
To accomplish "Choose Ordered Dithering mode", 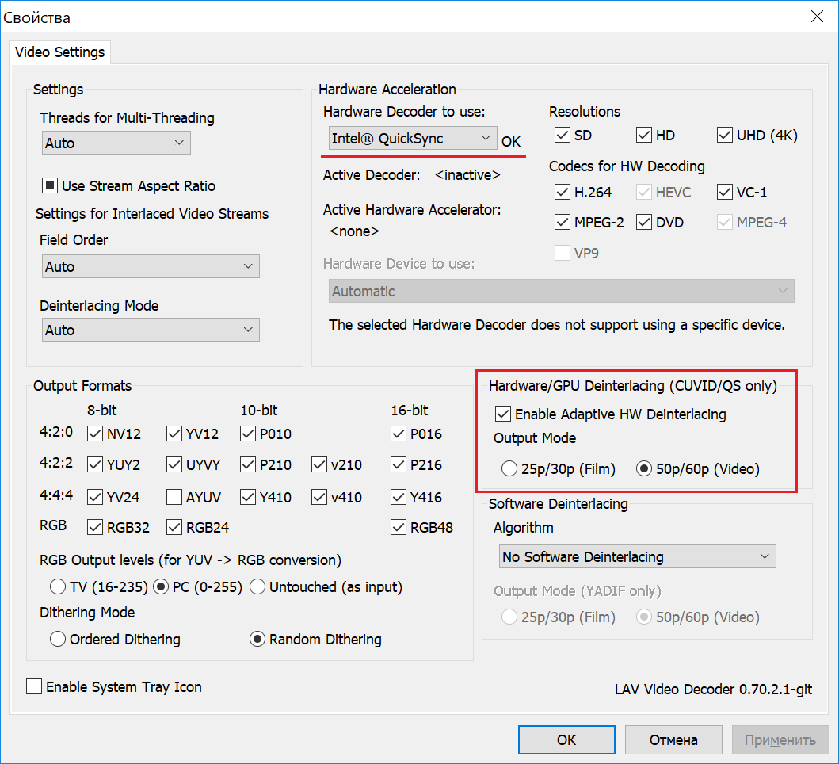I will (x=58, y=640).
